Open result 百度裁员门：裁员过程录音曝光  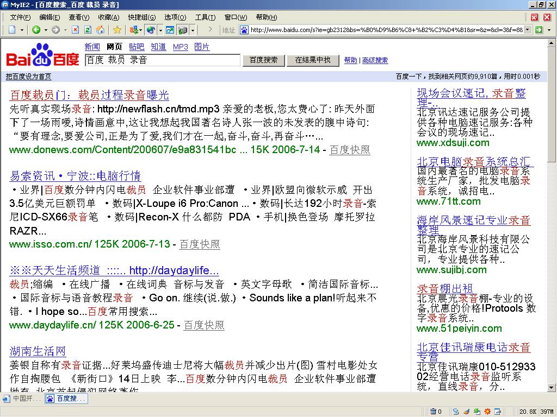pyautogui.click(x=89, y=95)
